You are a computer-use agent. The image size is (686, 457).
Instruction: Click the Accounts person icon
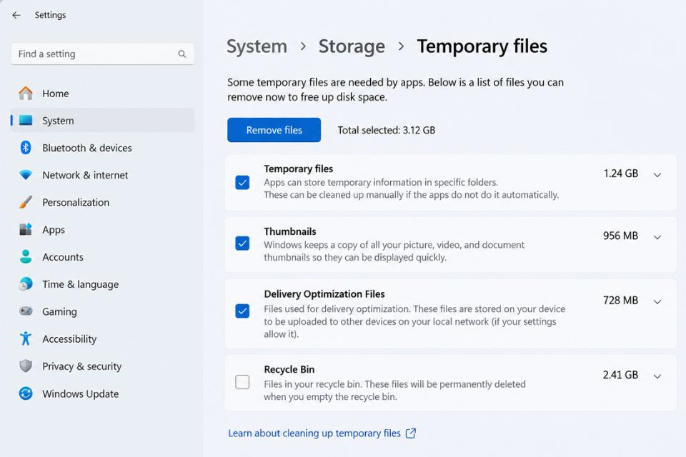click(26, 257)
